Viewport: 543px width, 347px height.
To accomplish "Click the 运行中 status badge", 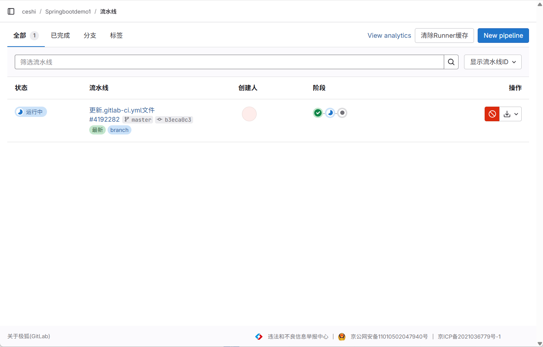I will tap(31, 112).
